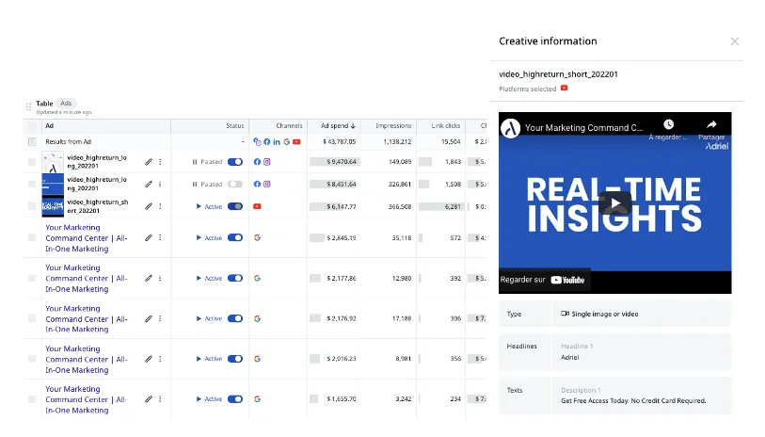Click the Ads tag next to Table title
Image resolution: width=765 pixels, height=437 pixels.
[66, 103]
